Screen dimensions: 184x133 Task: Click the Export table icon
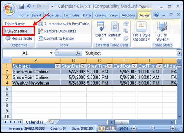pyautogui.click(x=101, y=26)
